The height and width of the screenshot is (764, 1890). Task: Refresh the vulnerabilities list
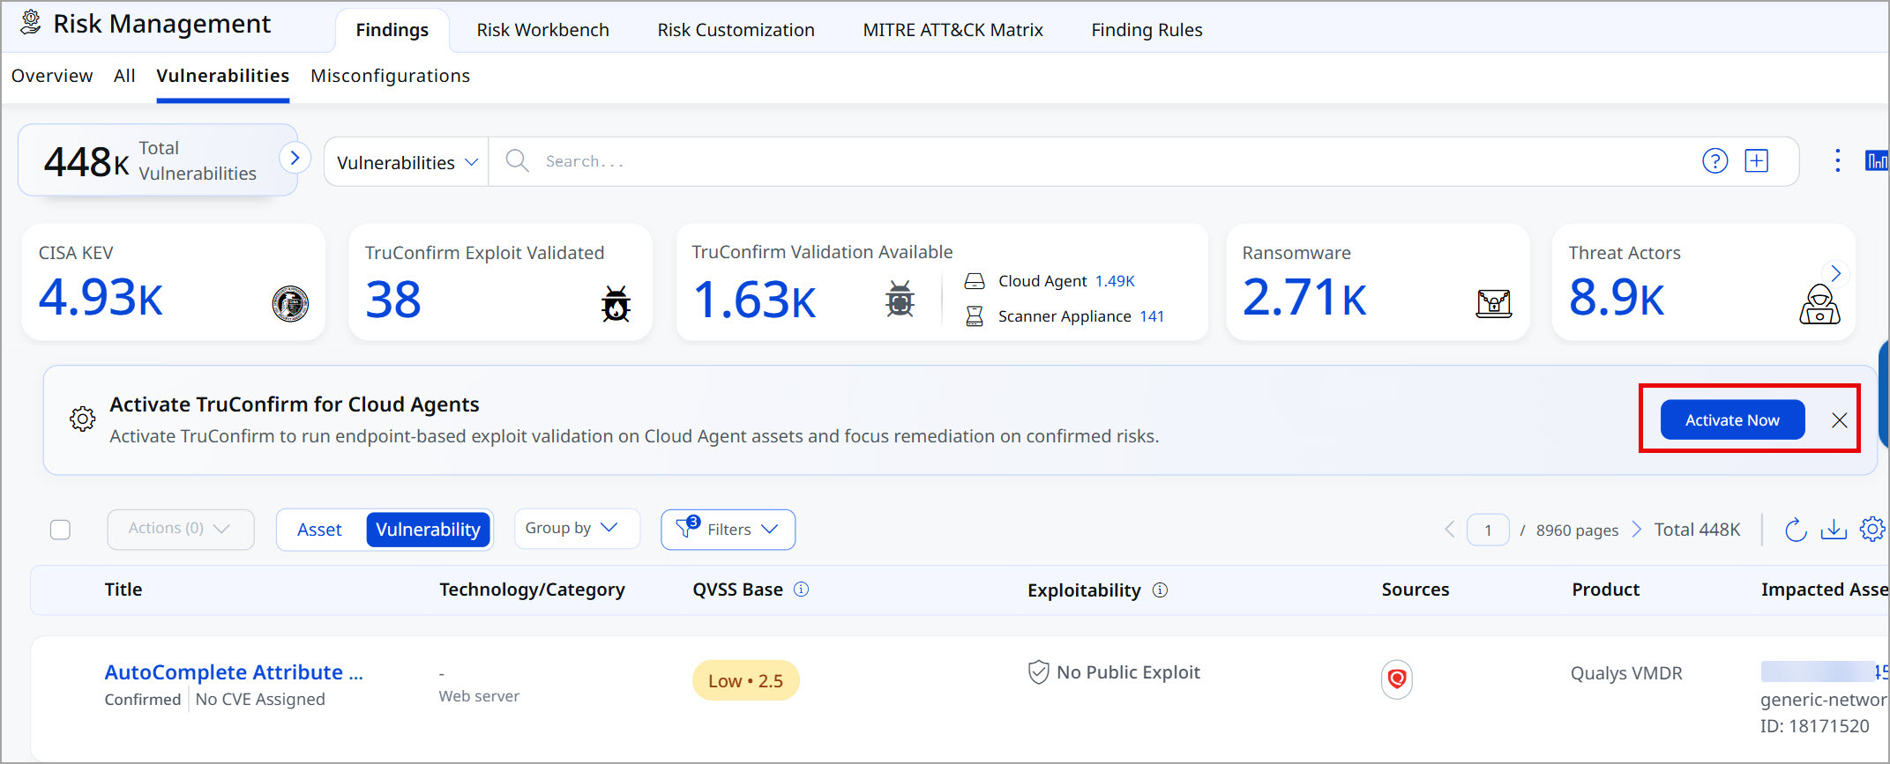(x=1796, y=530)
